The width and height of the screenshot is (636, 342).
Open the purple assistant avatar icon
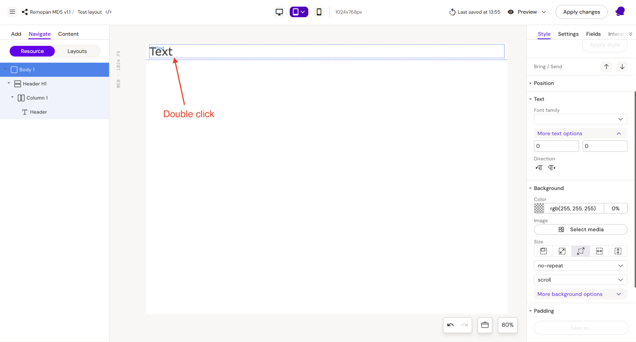coord(620,11)
